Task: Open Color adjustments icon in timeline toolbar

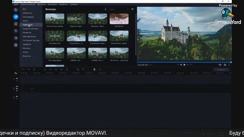Action: click(x=61, y=69)
